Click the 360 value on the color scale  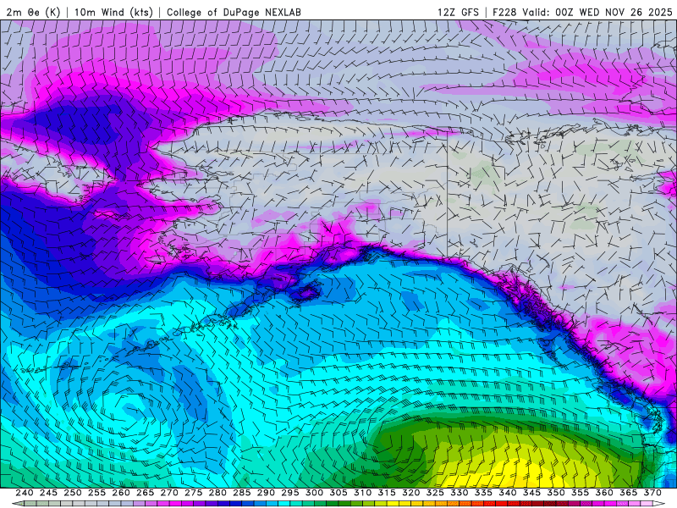(x=604, y=493)
